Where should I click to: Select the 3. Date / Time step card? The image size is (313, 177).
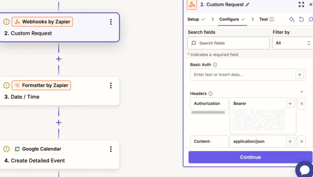point(59,91)
